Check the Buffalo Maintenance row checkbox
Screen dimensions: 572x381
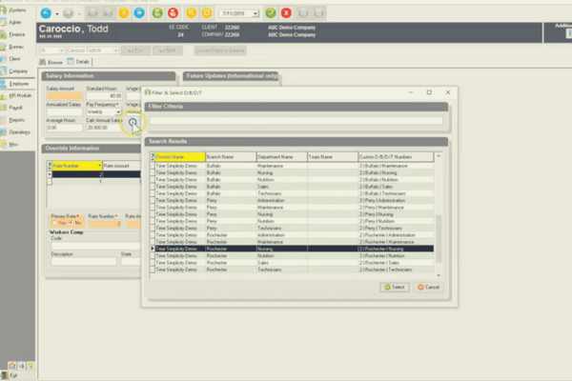(x=153, y=166)
